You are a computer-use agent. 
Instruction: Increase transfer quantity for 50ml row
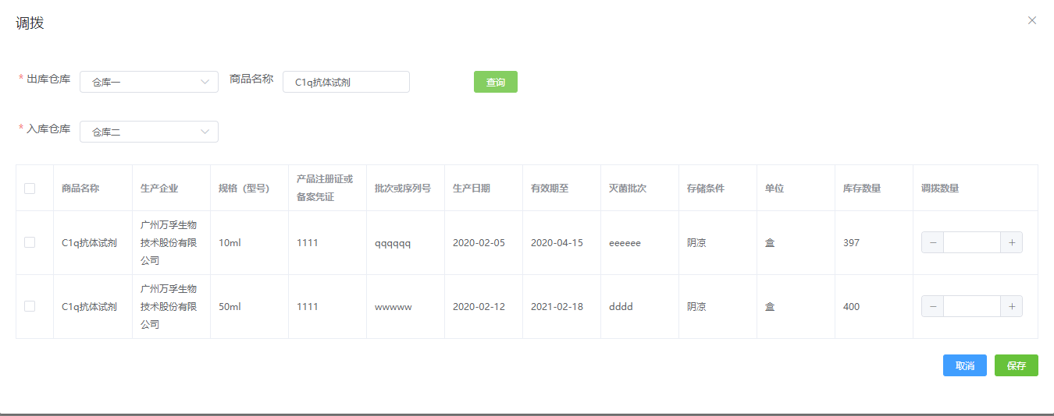click(x=1011, y=307)
